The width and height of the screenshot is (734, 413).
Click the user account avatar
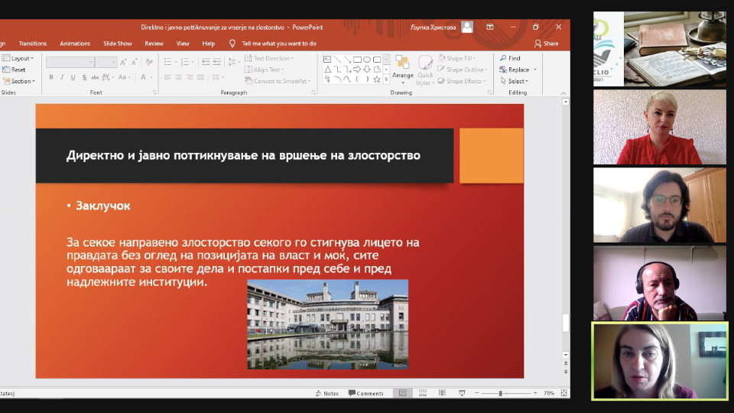point(466,28)
